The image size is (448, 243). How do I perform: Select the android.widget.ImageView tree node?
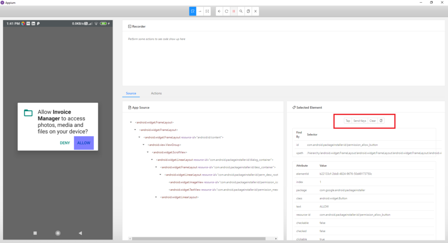click(x=223, y=182)
